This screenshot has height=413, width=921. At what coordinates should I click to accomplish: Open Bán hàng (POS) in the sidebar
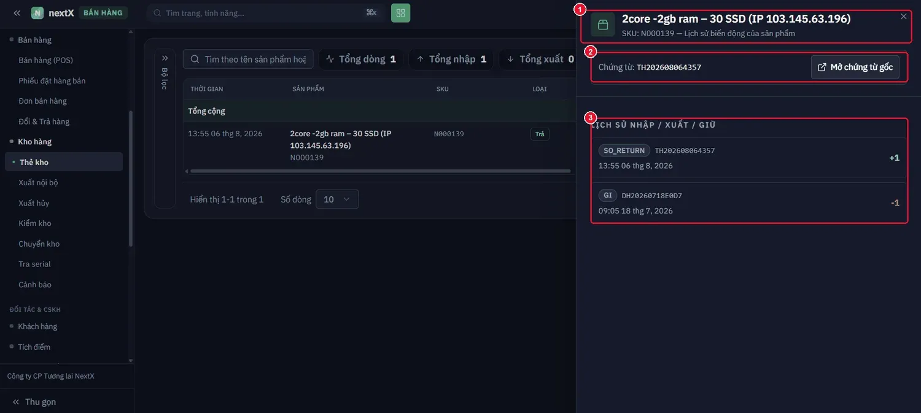tap(46, 60)
